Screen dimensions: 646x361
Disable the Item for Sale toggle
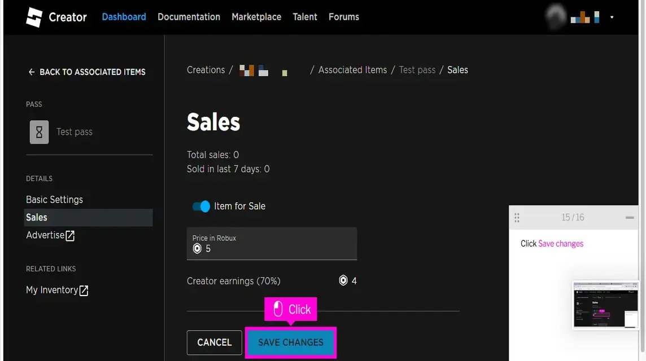point(201,206)
